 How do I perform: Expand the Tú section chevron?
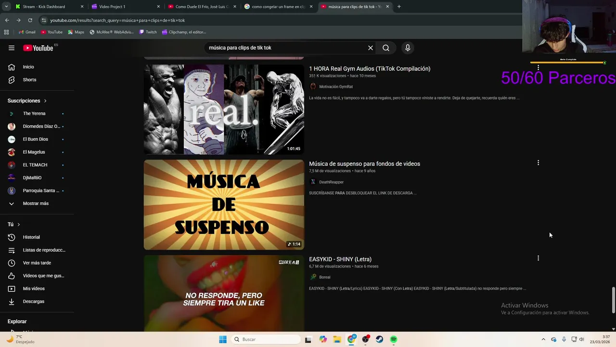coord(19,225)
